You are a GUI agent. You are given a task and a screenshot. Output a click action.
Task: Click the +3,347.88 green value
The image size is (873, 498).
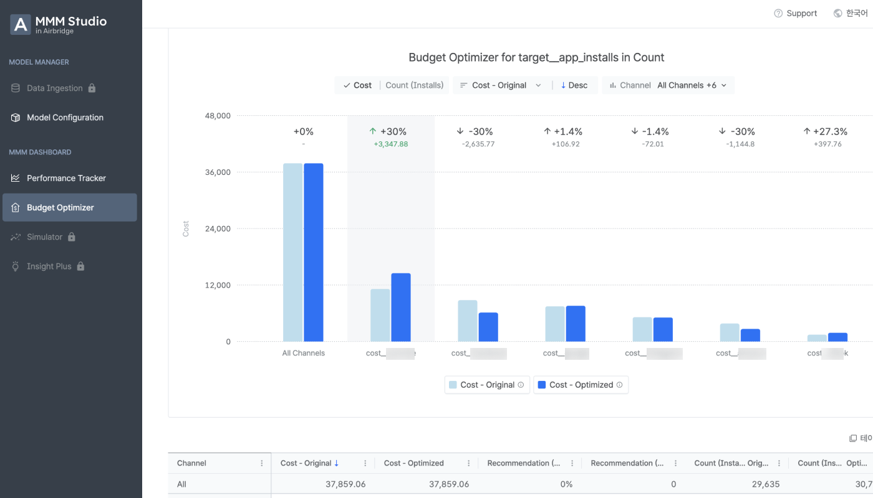391,144
